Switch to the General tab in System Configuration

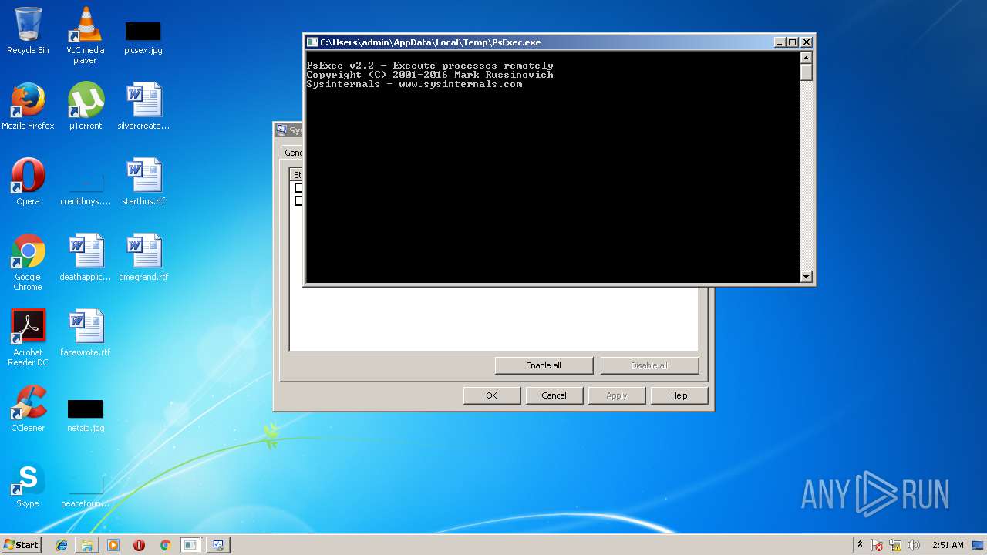point(293,153)
